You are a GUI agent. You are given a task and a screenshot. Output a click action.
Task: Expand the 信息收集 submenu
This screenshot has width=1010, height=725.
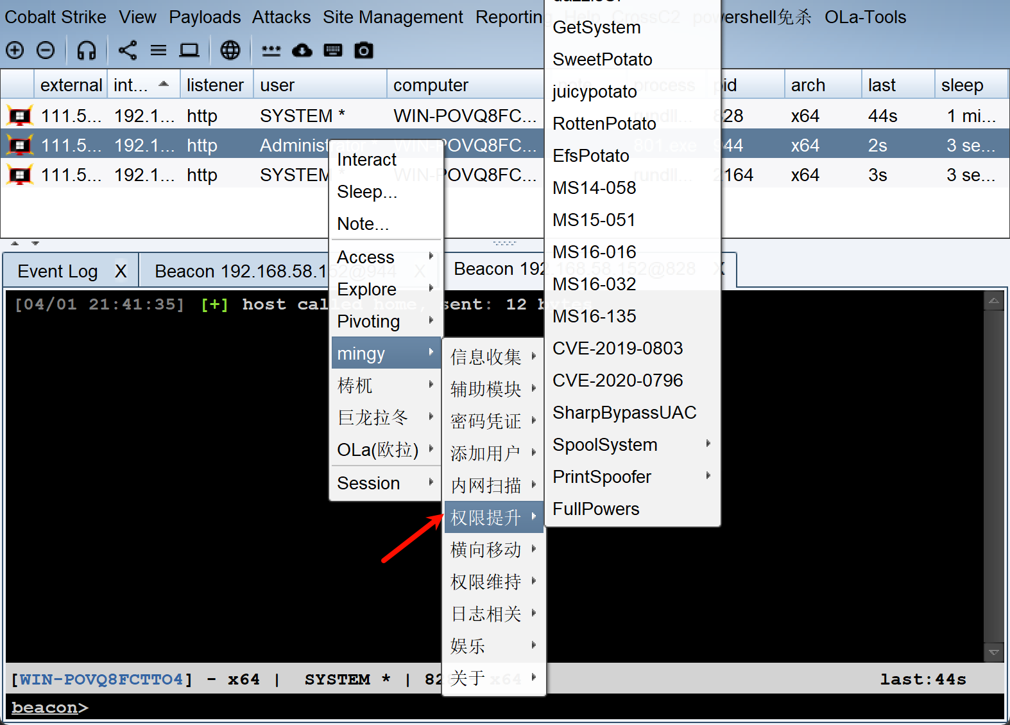click(493, 356)
